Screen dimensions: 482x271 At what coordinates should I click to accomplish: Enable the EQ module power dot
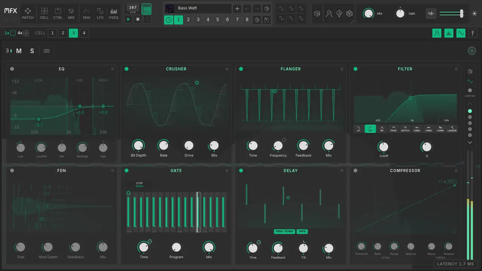(12, 69)
